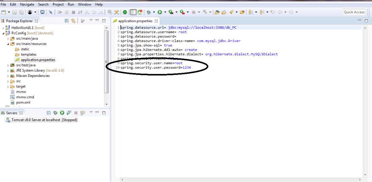Switch to the application.properties editor tab
Viewport: 372px width, 182px height.
coord(135,21)
